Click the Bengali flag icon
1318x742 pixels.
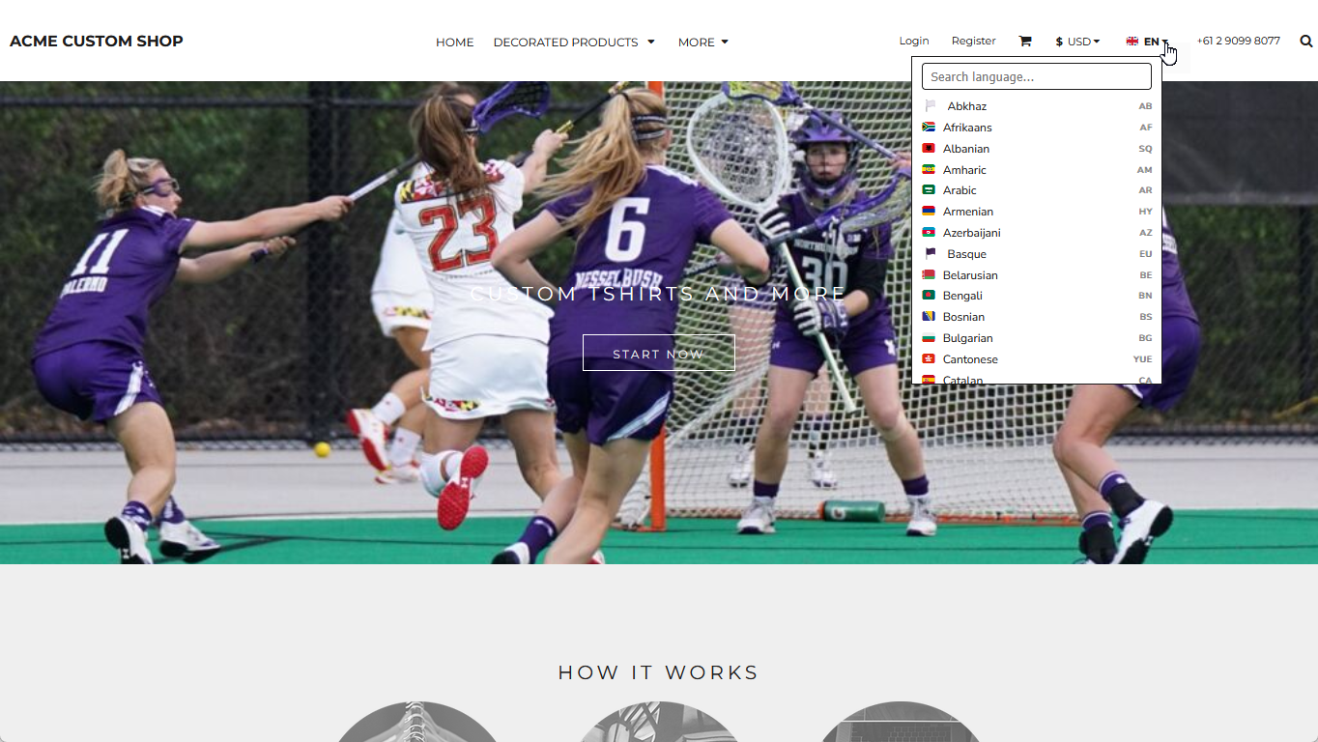coord(929,296)
